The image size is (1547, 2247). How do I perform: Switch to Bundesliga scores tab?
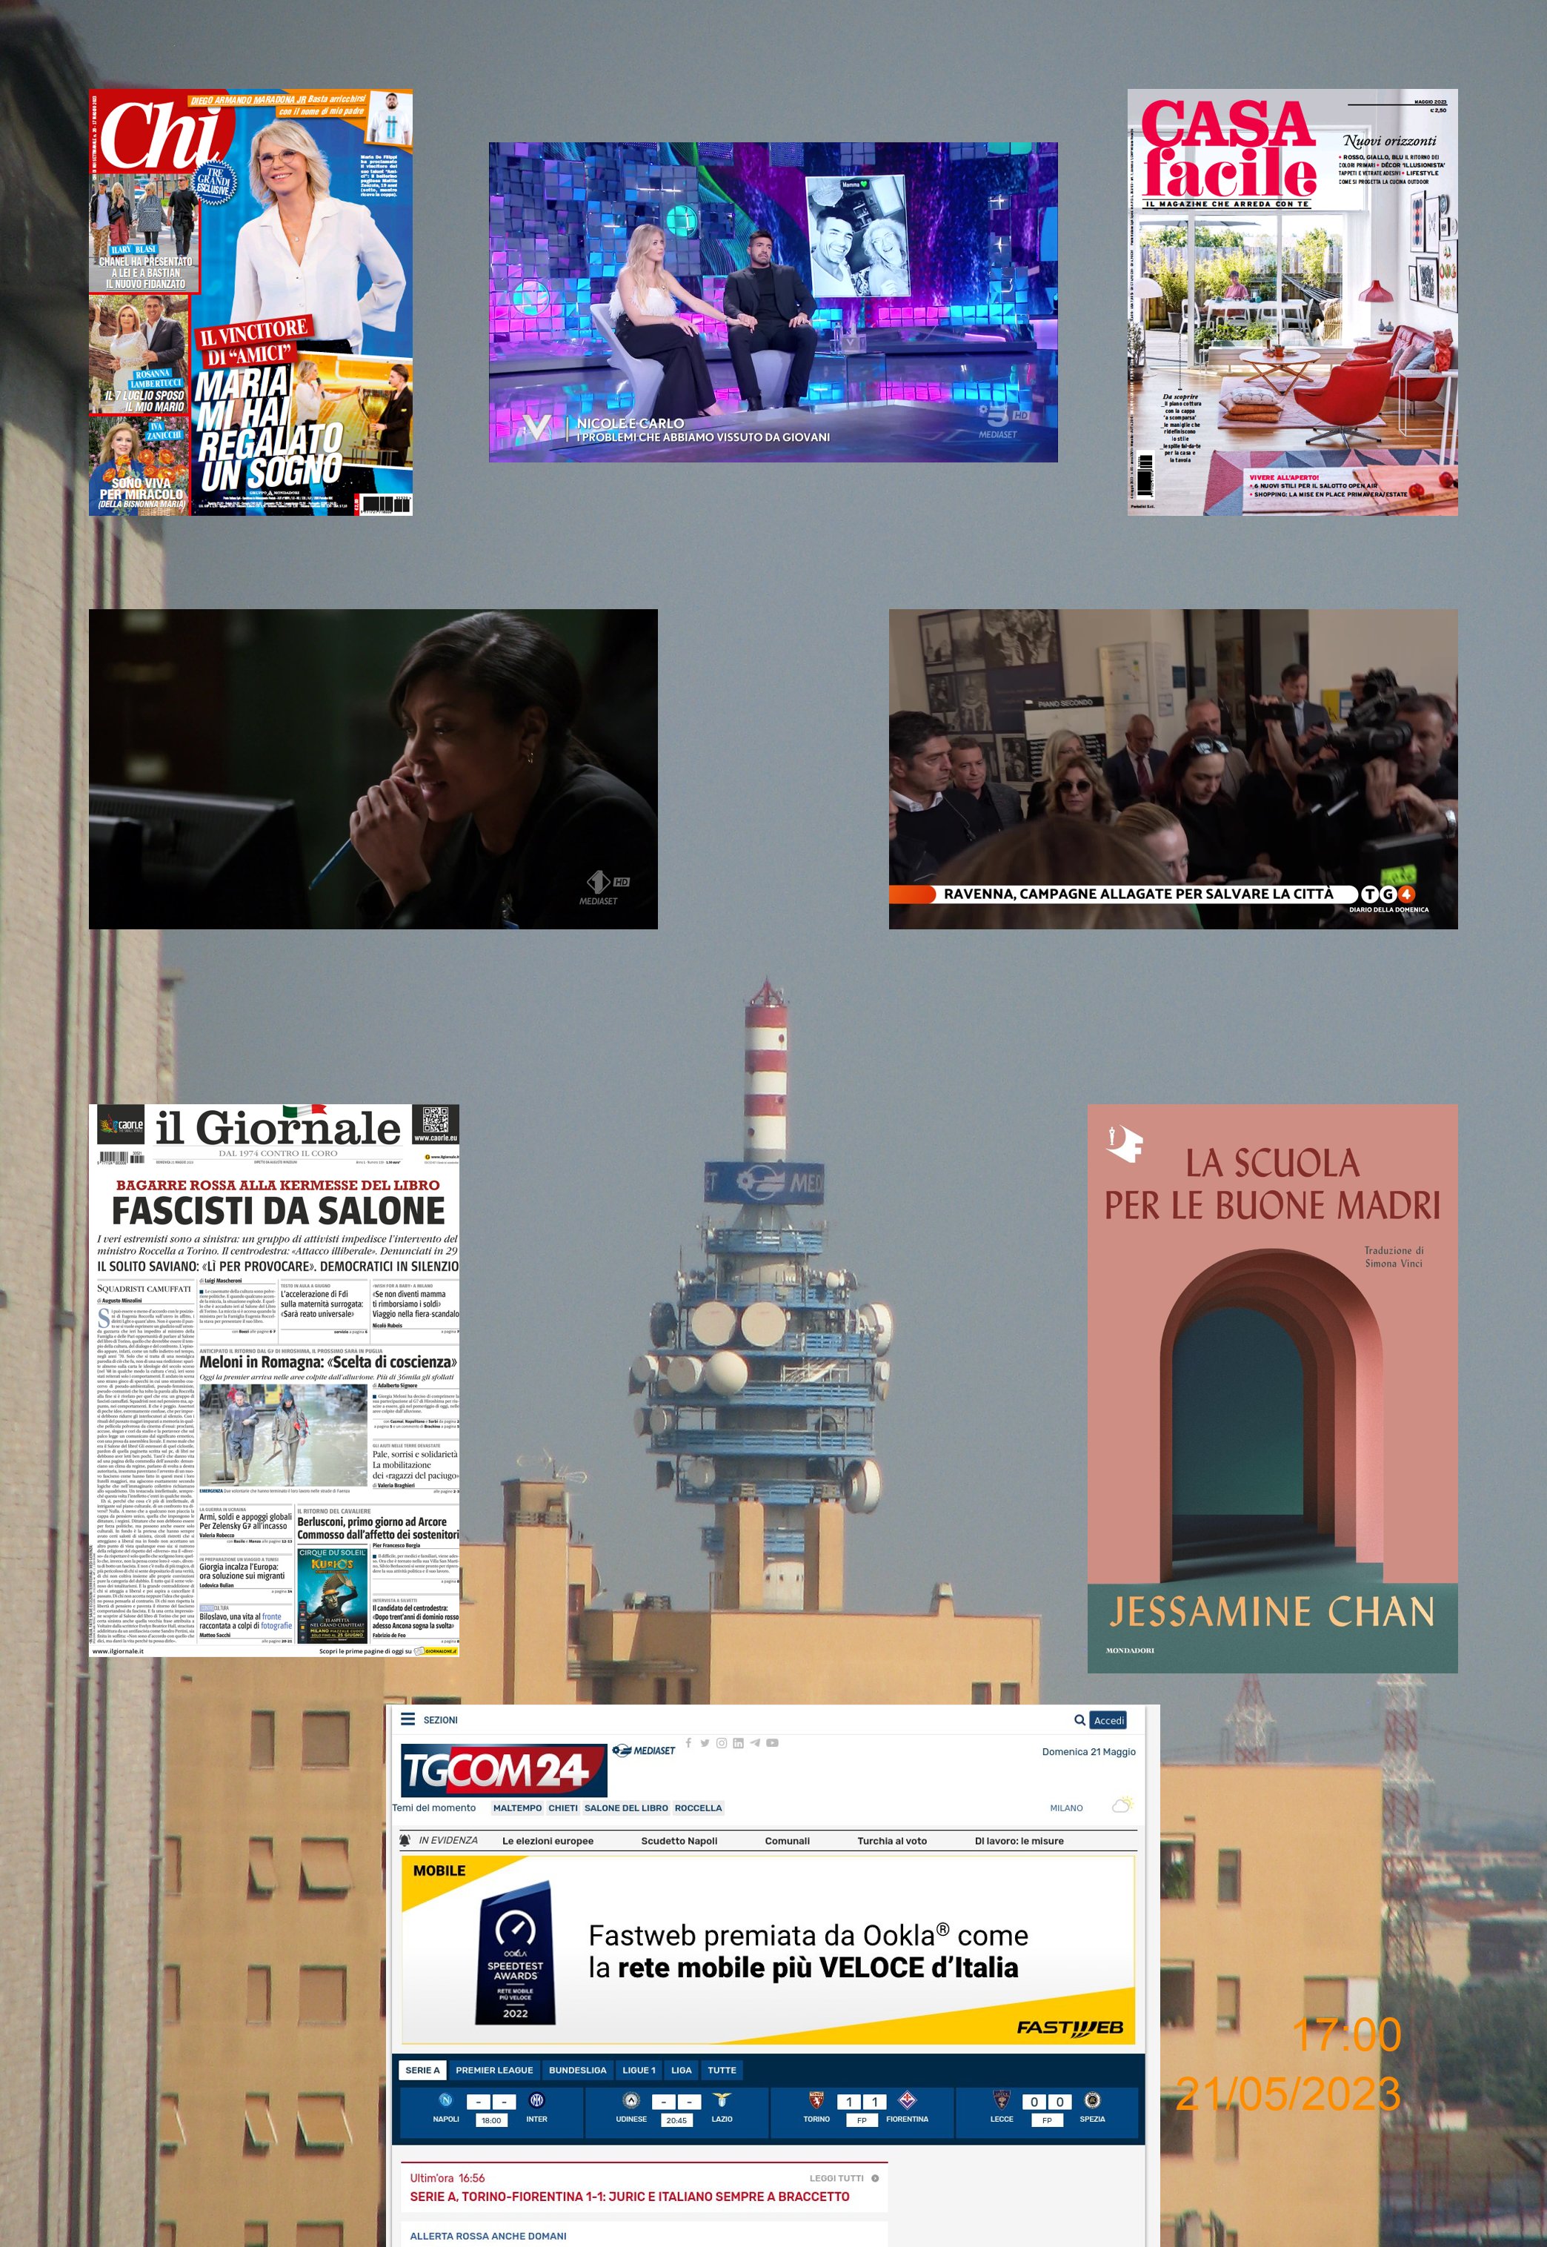click(x=578, y=2070)
